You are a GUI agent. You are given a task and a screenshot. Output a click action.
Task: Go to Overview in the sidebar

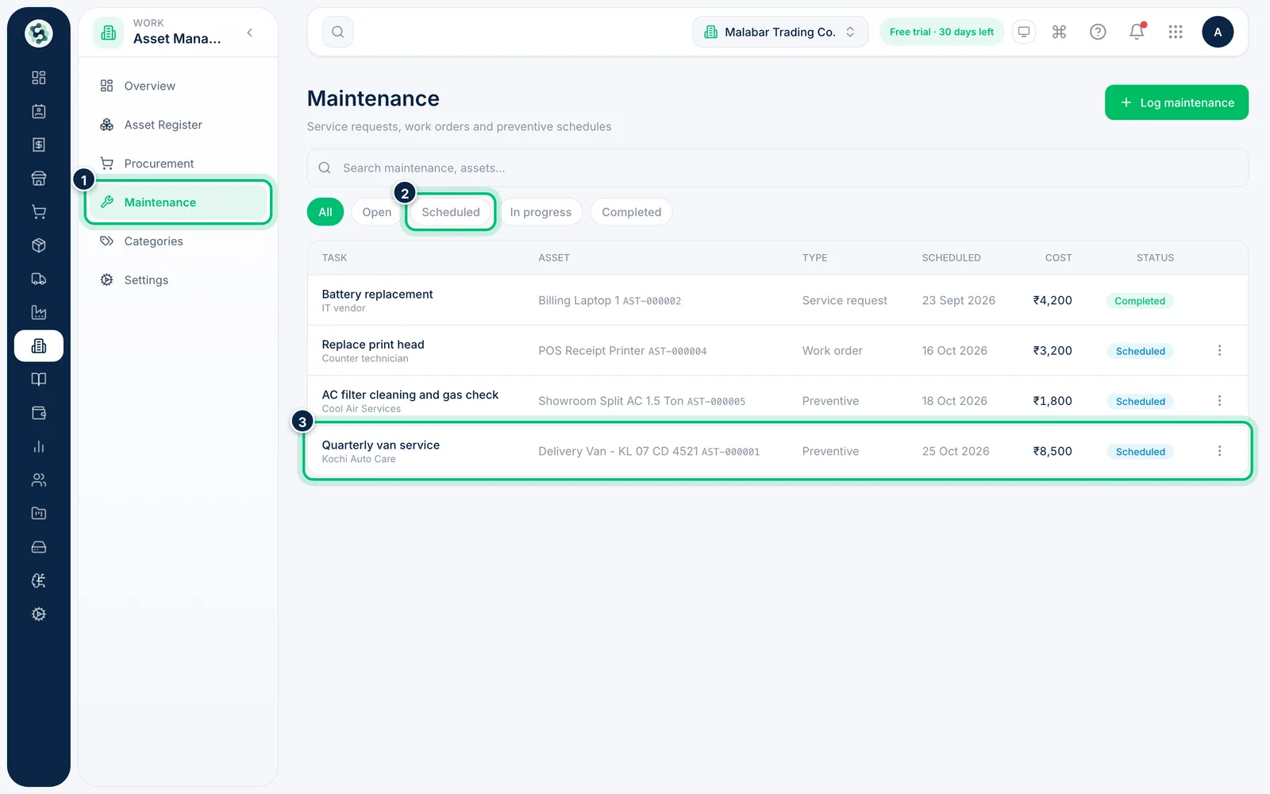coord(178,86)
